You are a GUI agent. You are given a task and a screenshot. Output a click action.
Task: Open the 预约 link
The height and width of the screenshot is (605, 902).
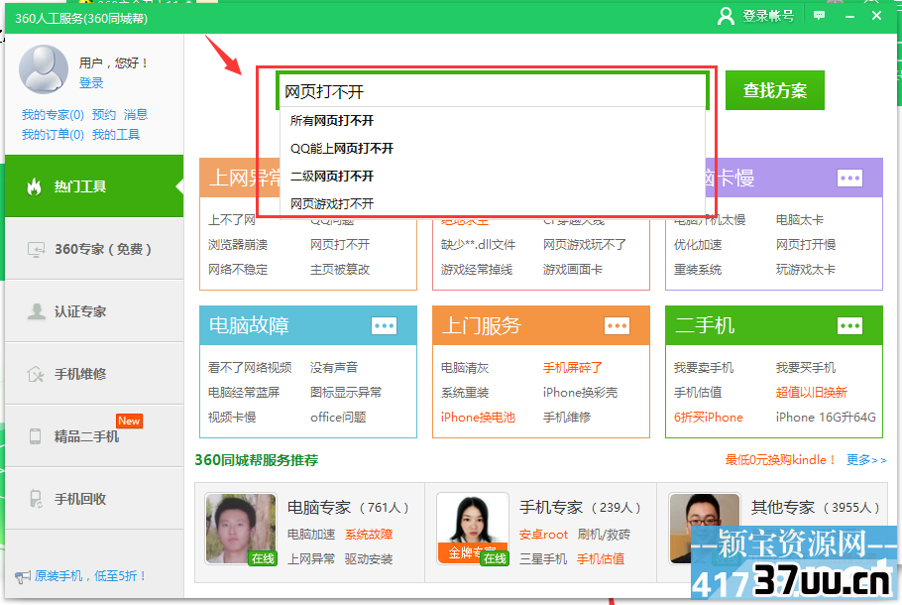coord(103,114)
